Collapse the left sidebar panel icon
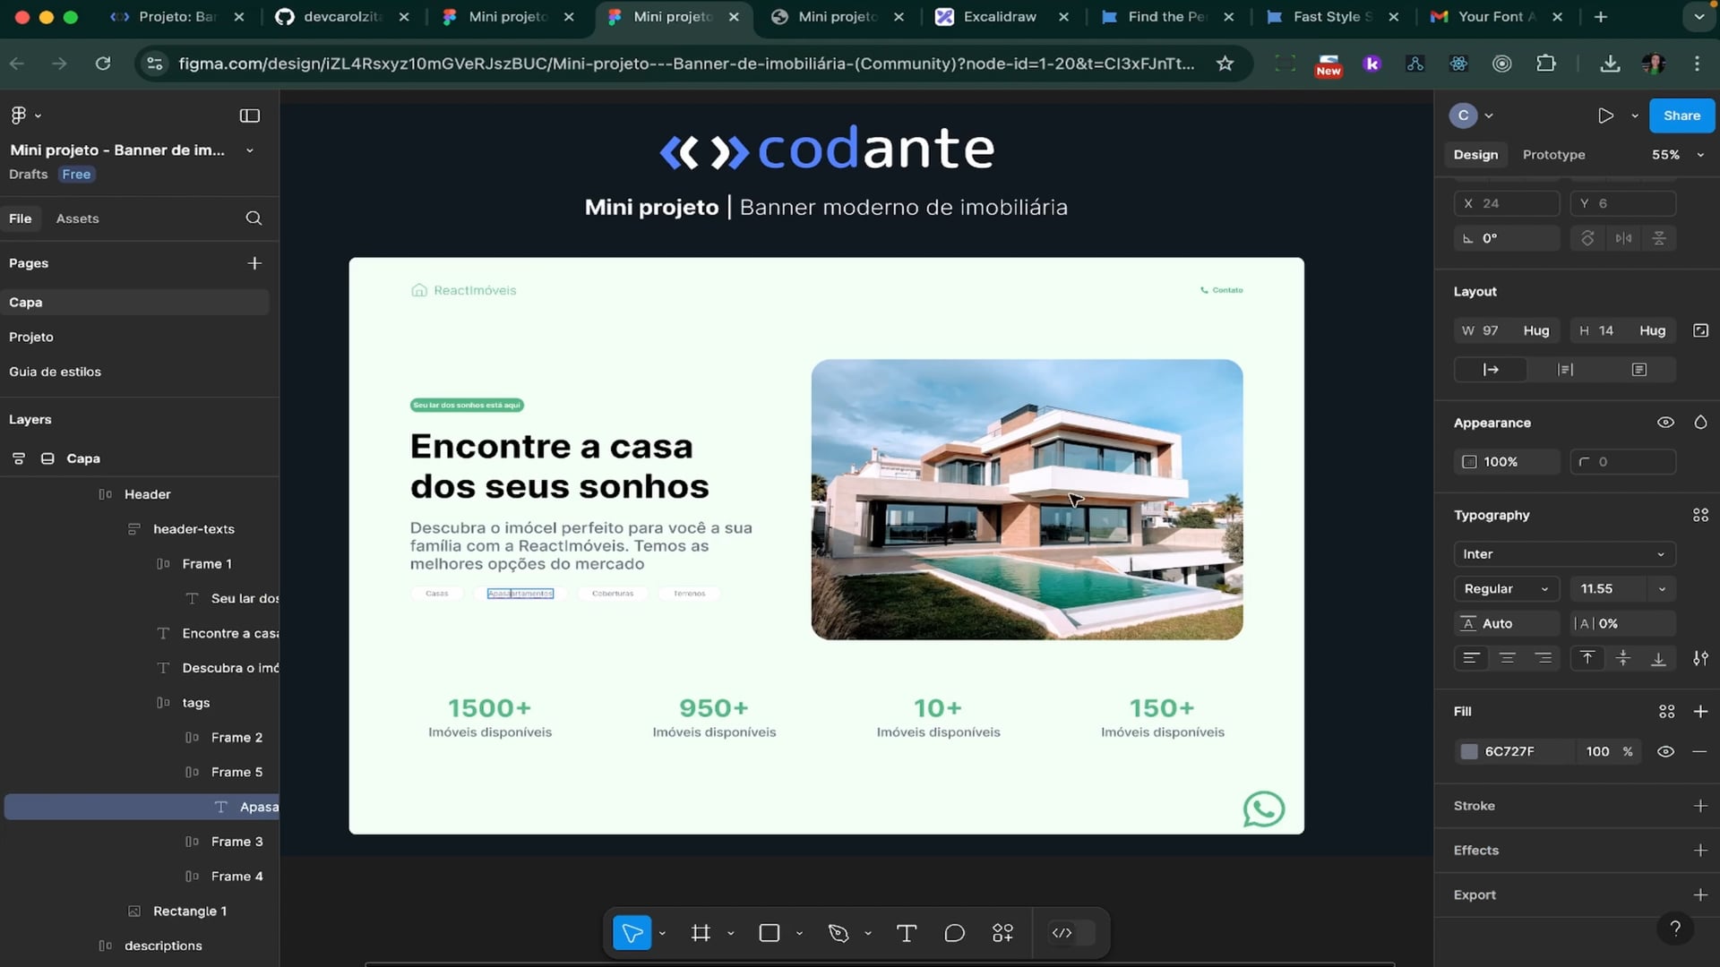 tap(250, 116)
